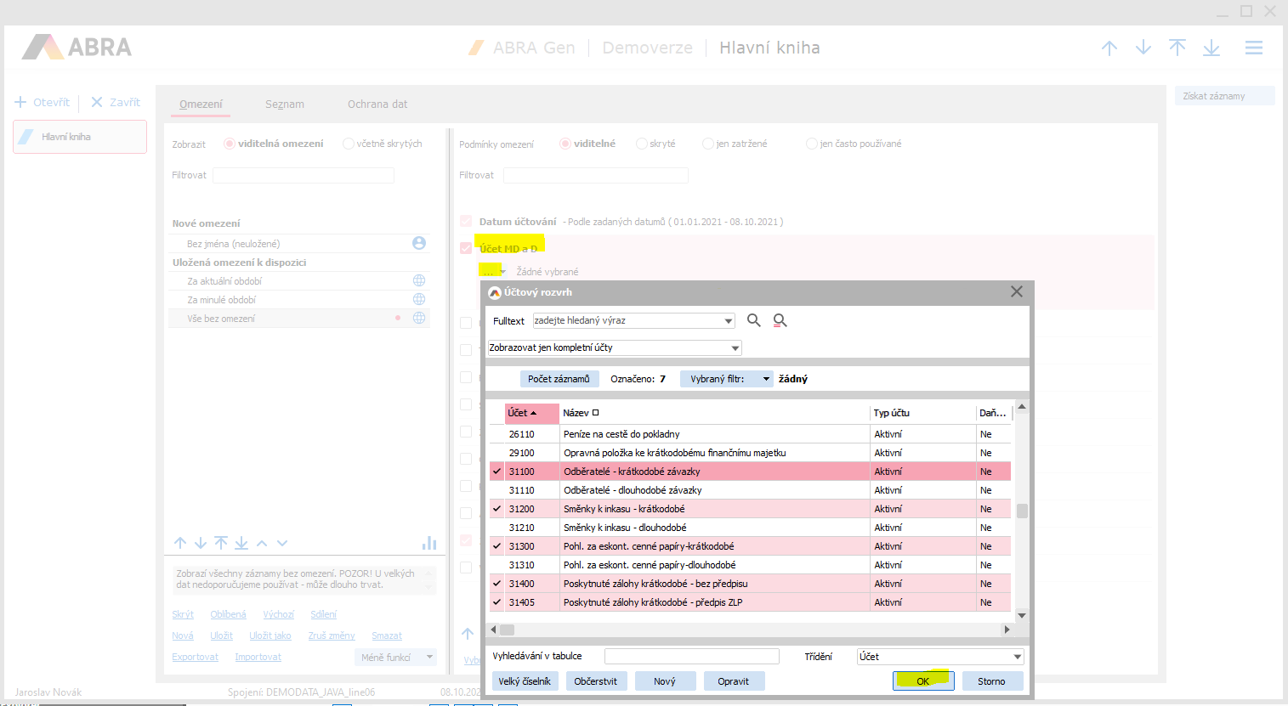Select the jen zatržené radio option
Image resolution: width=1288 pixels, height=706 pixels.
tap(707, 144)
